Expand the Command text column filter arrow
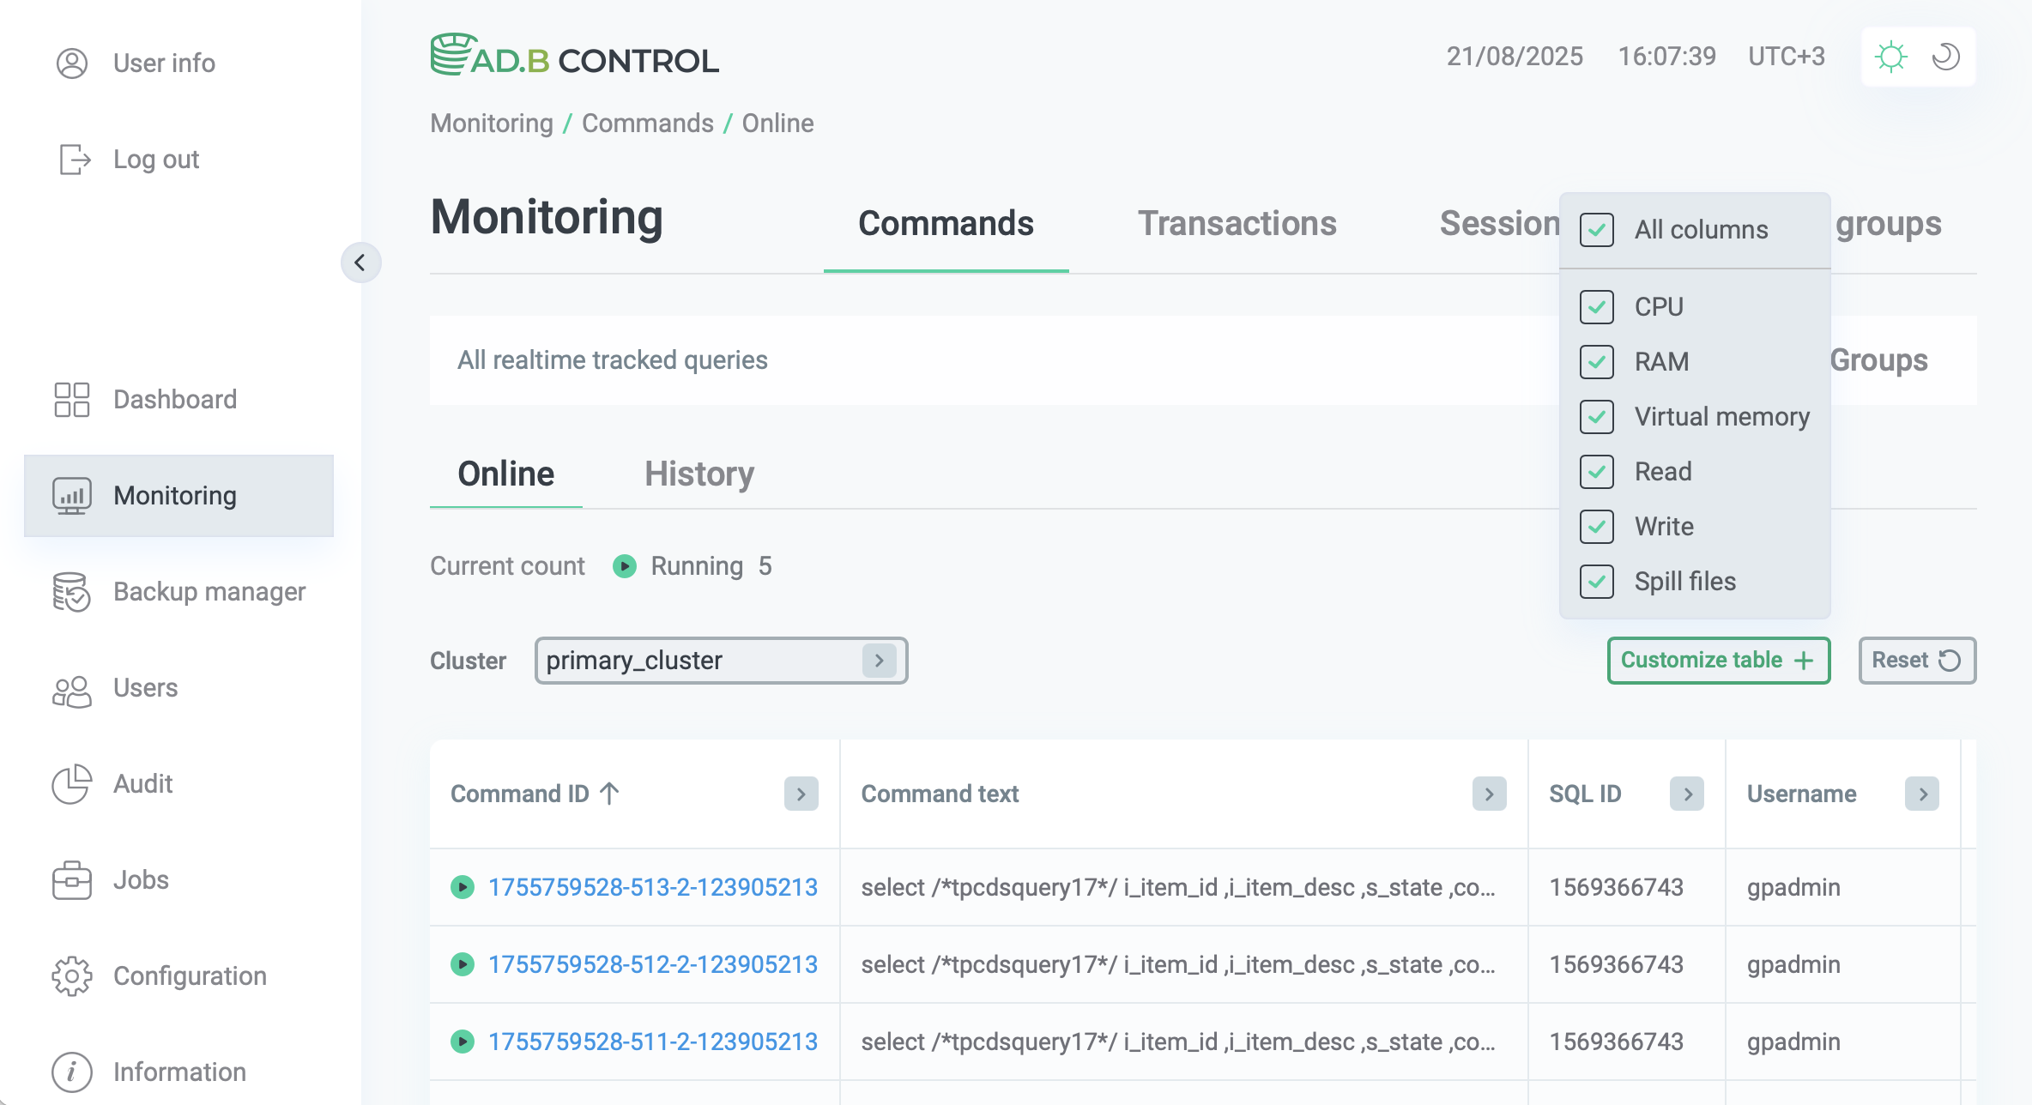This screenshot has height=1105, width=2032. (x=1489, y=794)
